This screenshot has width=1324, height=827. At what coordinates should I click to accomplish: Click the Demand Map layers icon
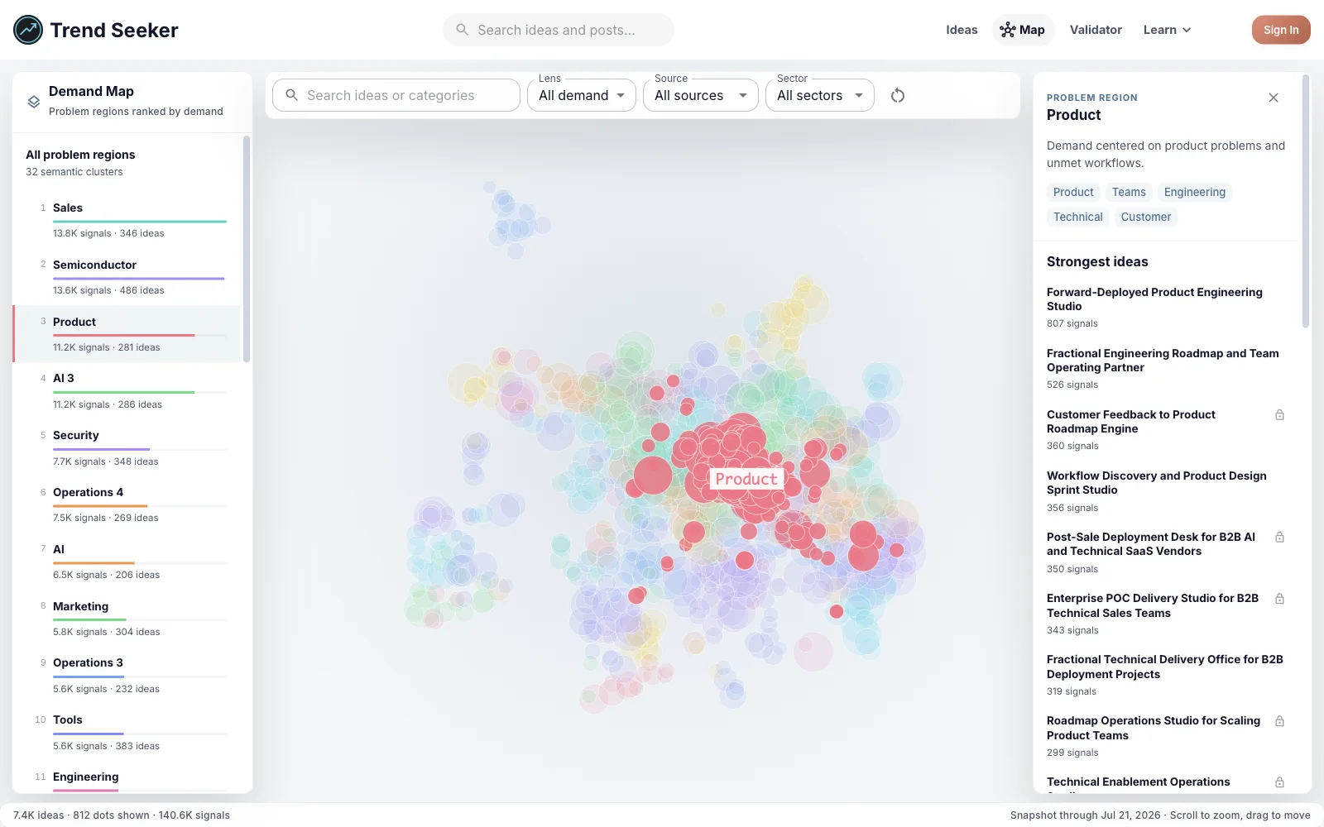pos(34,101)
